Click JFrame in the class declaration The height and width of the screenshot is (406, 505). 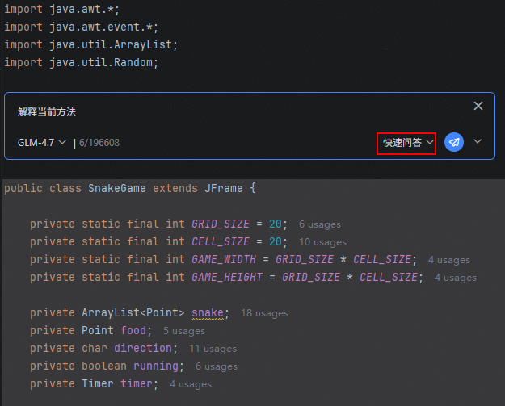221,188
